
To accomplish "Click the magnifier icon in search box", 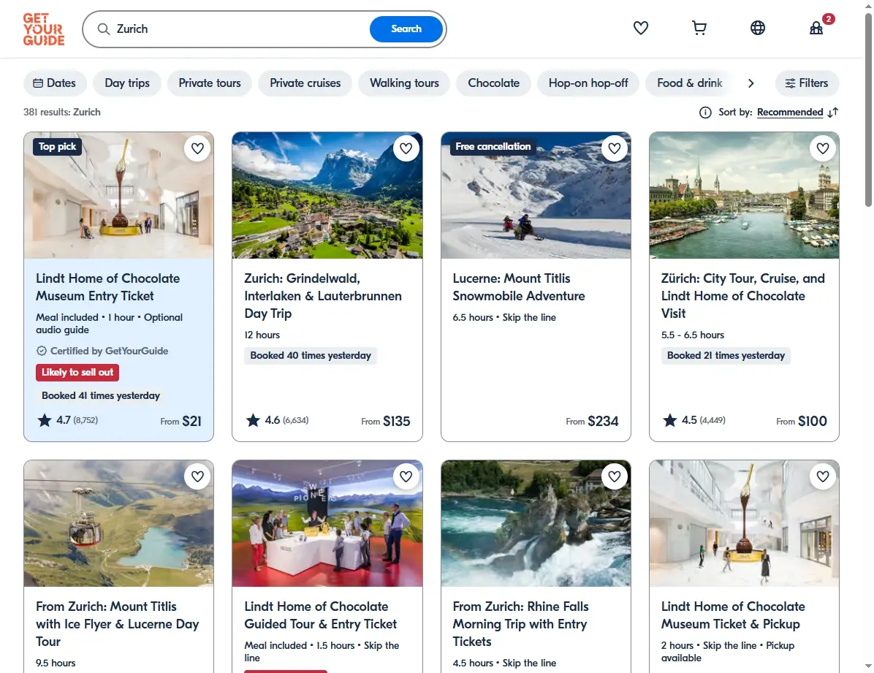I will (103, 29).
